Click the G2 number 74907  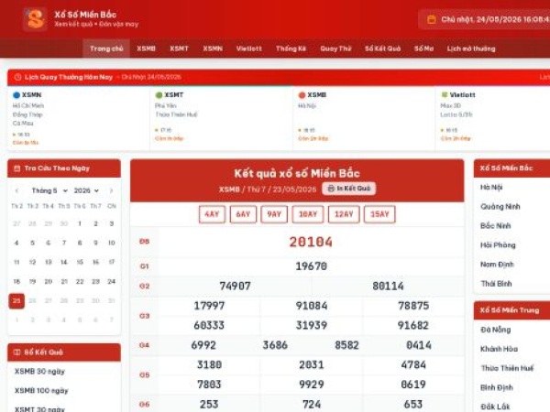[235, 287]
